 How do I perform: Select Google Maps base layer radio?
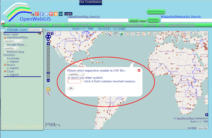(5, 45)
